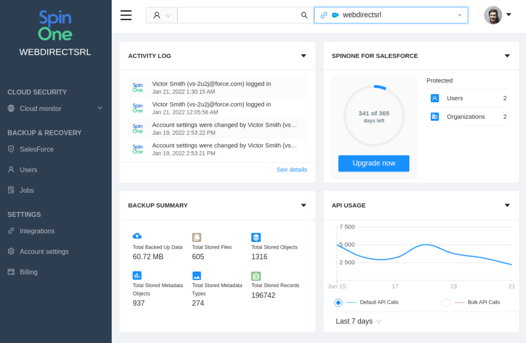Screen dimensions: 526x343
Task: Click the Total Backed Up Data cloud icon
Action: point(137,236)
